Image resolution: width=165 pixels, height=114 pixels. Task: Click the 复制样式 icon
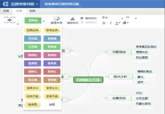pos(82,18)
